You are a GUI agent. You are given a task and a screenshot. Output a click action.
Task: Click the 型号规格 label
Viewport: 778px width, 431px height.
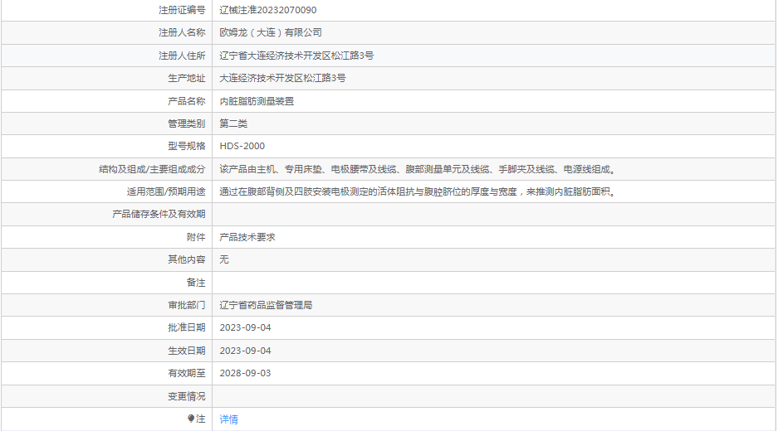pyautogui.click(x=187, y=146)
